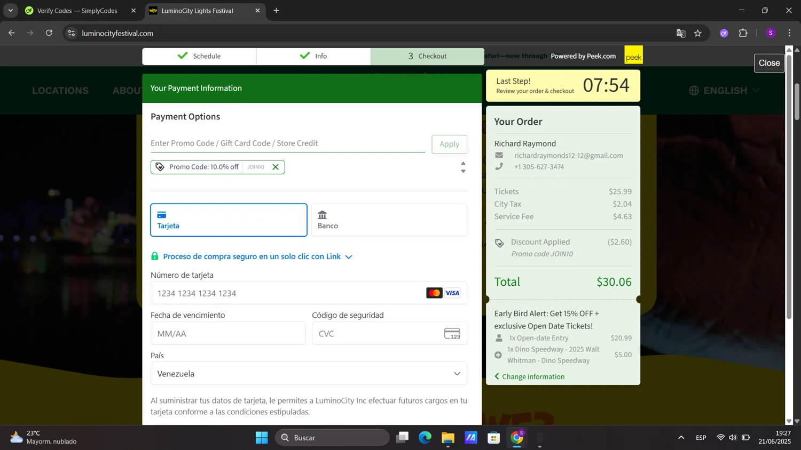Open Microsoft Edge from the taskbar
Screen dimensions: 801x450
tap(425, 438)
